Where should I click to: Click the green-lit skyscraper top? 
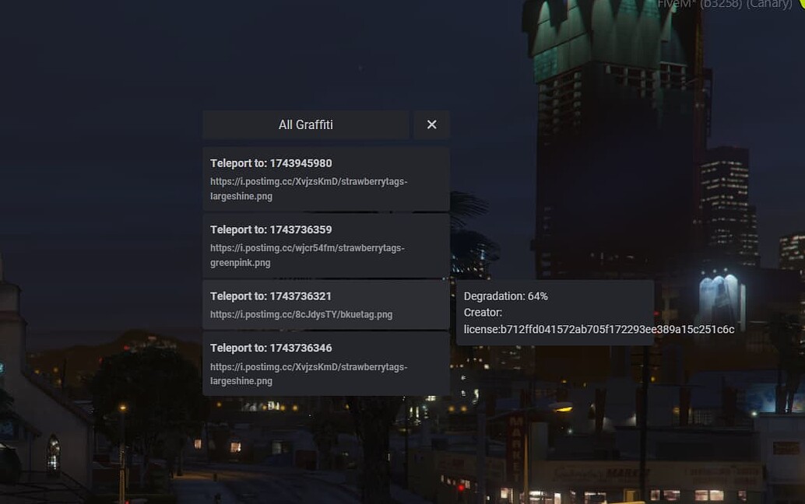(x=606, y=36)
